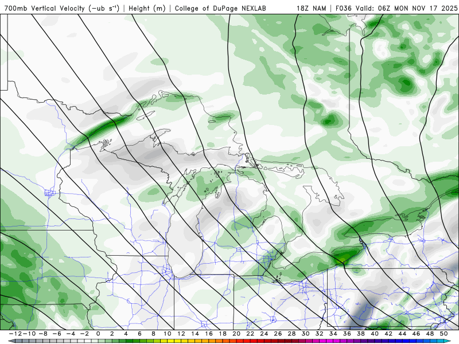Click the '16' color scale label
Screen dimensions: 459x344
click(x=209, y=334)
